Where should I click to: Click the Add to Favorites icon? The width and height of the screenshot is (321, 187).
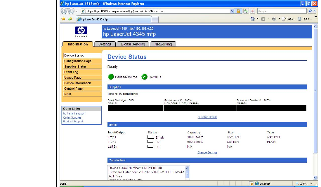[70, 19]
